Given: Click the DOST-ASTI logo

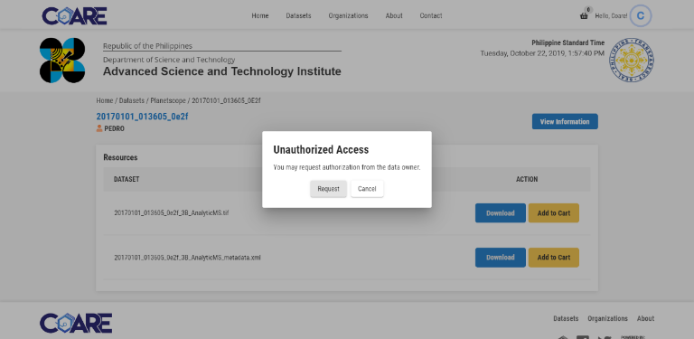Looking at the screenshot, I should pyautogui.click(x=62, y=61).
